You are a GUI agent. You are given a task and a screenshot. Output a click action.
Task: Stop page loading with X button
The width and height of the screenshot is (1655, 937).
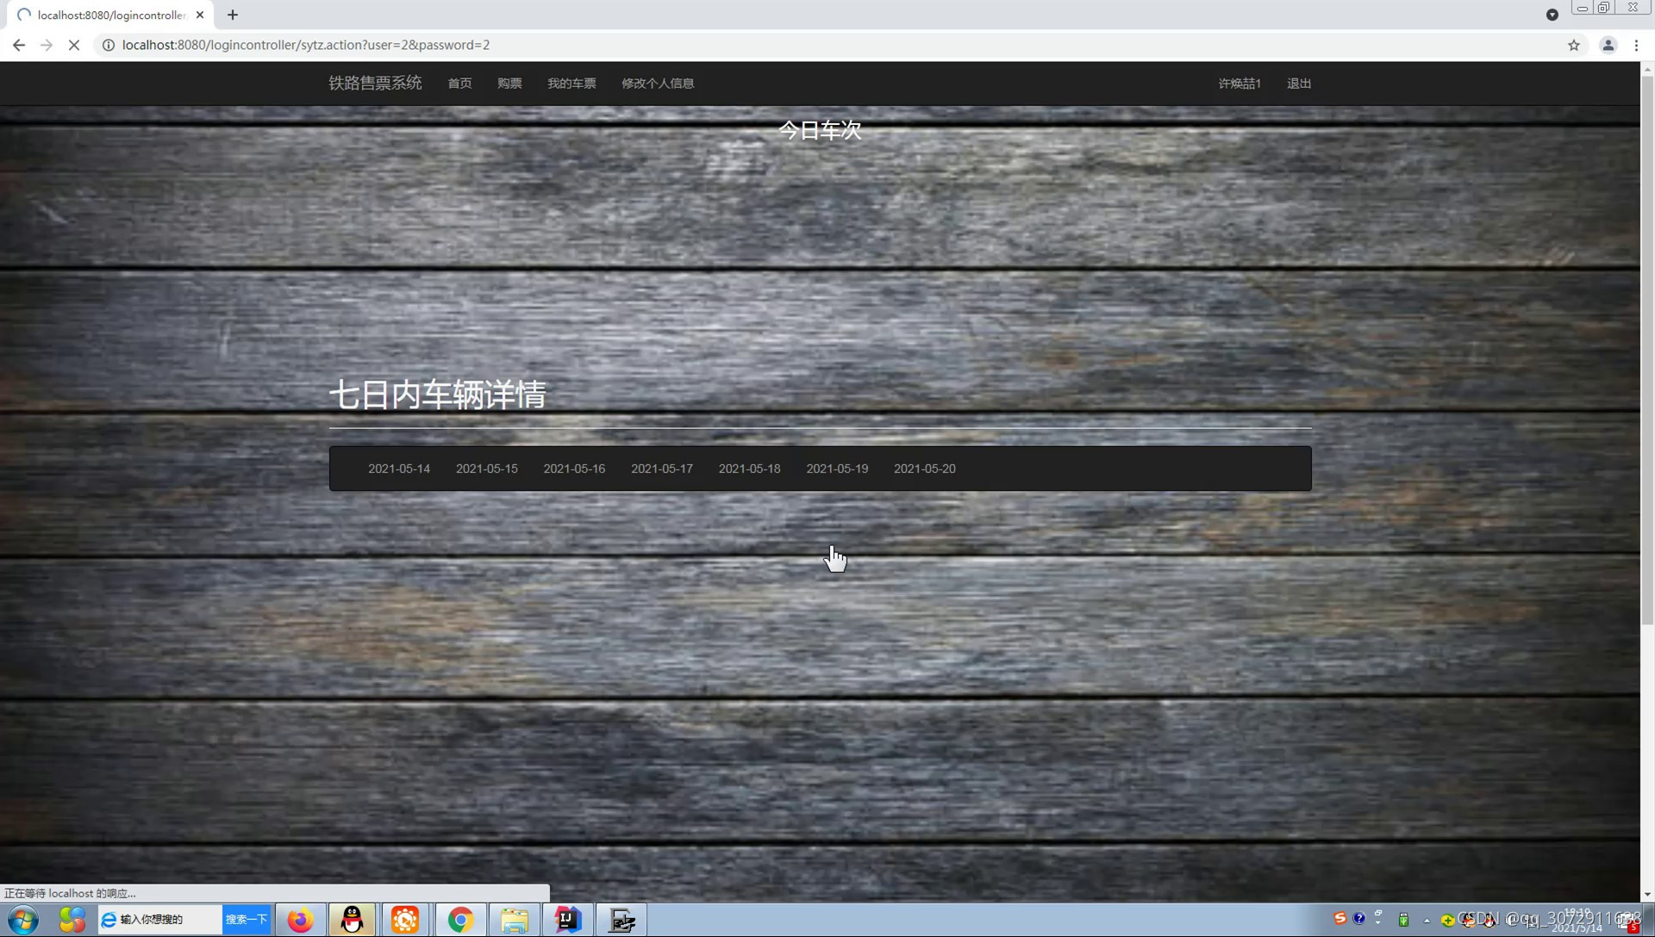(74, 45)
